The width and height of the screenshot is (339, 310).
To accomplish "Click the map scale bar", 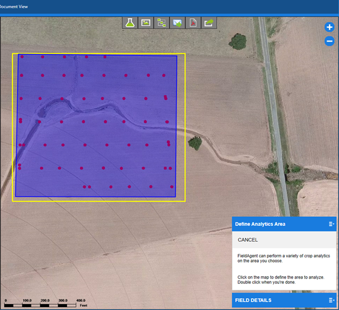I will [40, 305].
